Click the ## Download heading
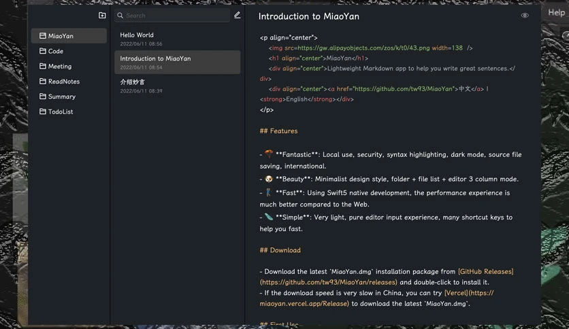This screenshot has height=329, width=569. [280, 250]
